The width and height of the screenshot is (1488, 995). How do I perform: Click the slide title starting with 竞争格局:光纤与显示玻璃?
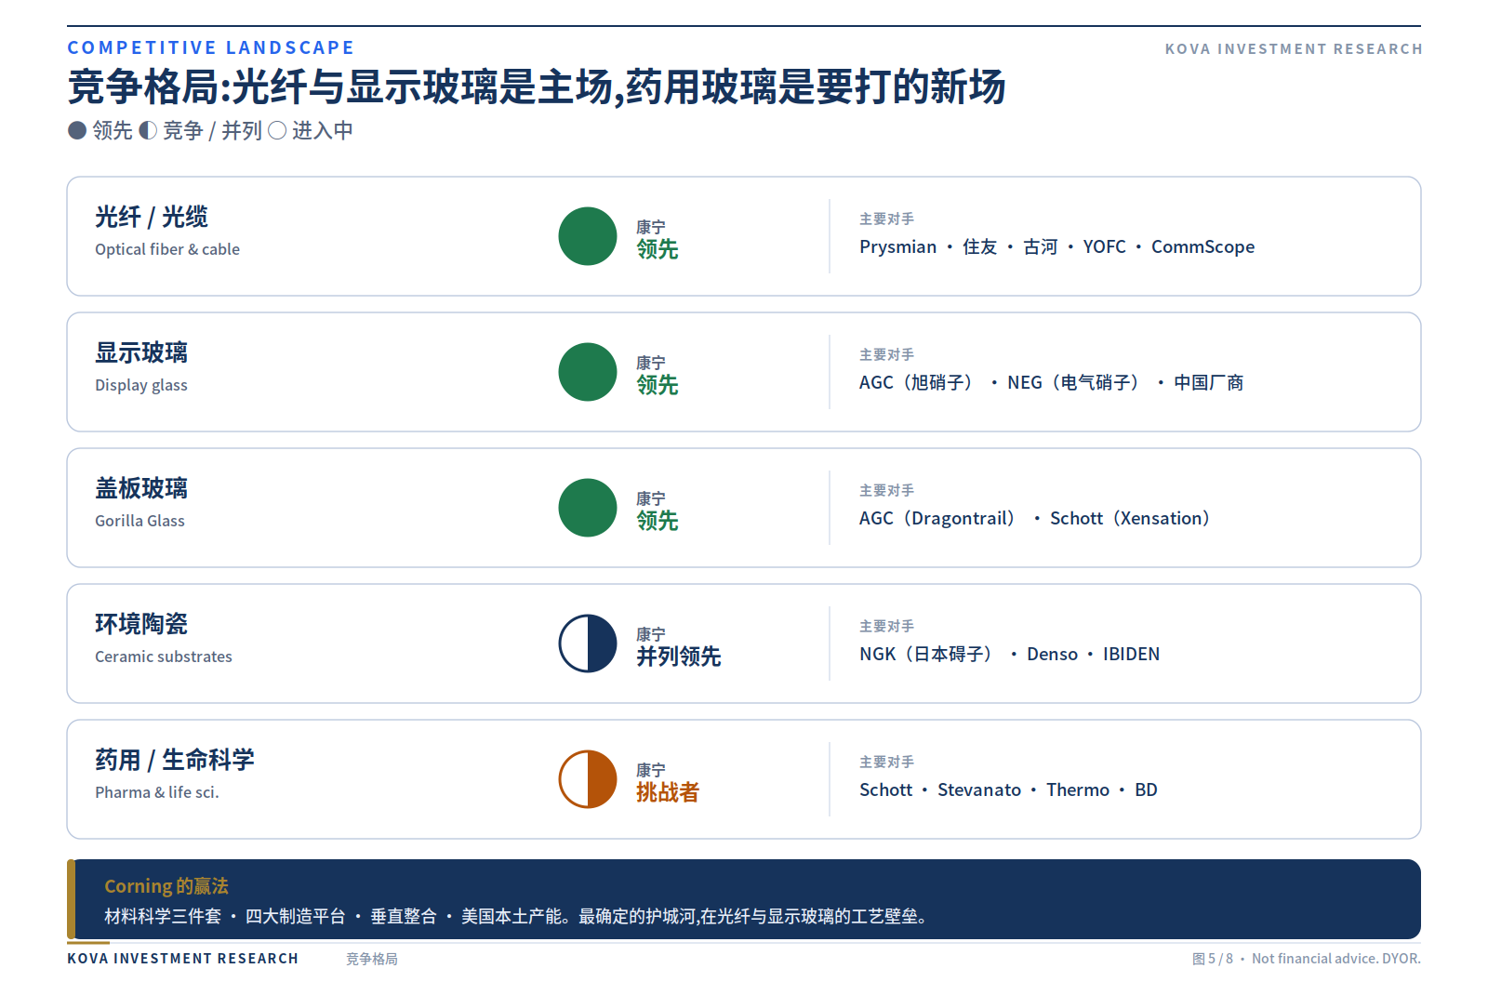[x=537, y=87]
